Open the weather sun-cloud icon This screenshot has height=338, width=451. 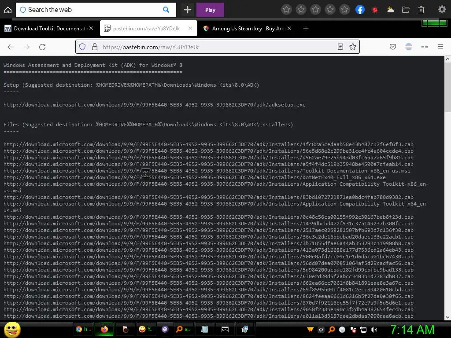tap(390, 10)
